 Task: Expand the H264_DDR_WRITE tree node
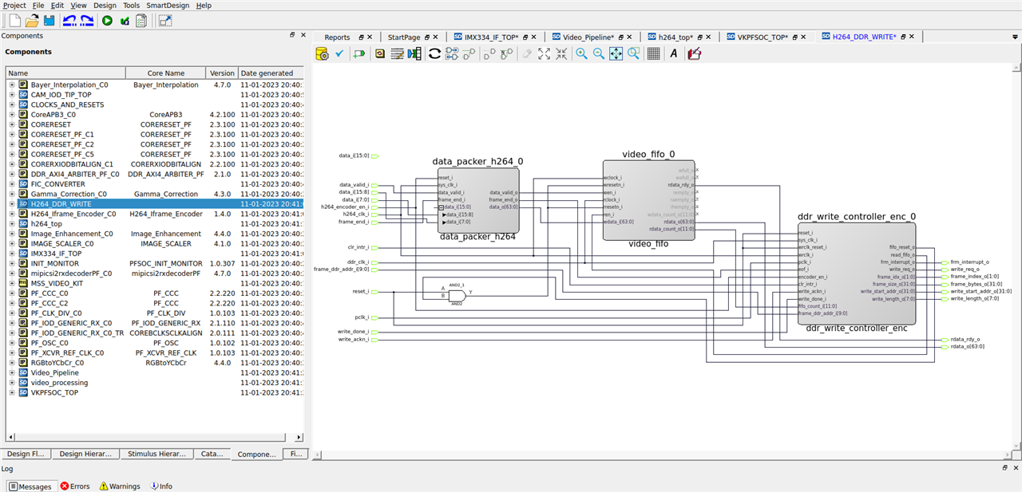[x=12, y=203]
